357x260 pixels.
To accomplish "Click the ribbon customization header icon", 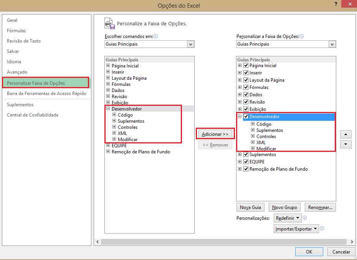I will (x=109, y=23).
